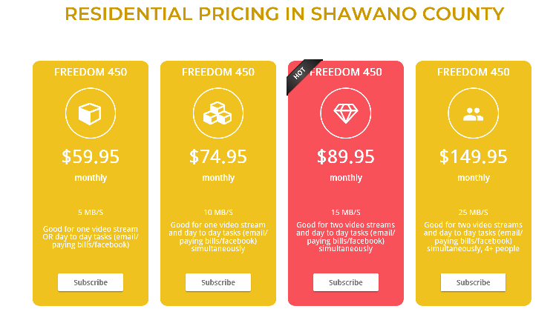Image resolution: width=556 pixels, height=326 pixels.
Task: Click the 25 MB/S speed label
Action: click(474, 212)
